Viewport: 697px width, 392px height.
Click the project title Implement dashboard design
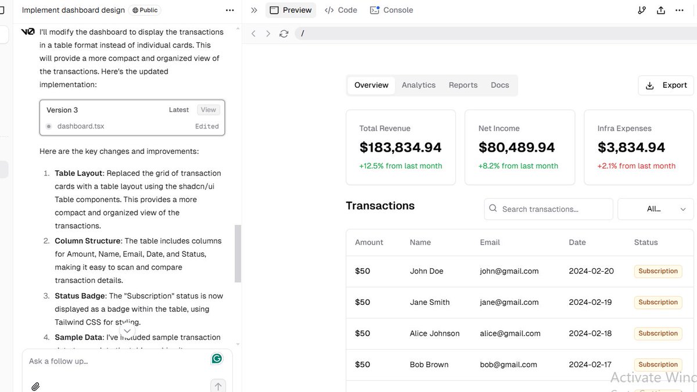73,10
